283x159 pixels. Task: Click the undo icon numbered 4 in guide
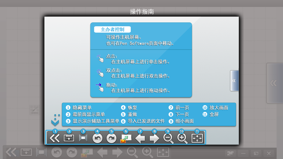coord(97,138)
